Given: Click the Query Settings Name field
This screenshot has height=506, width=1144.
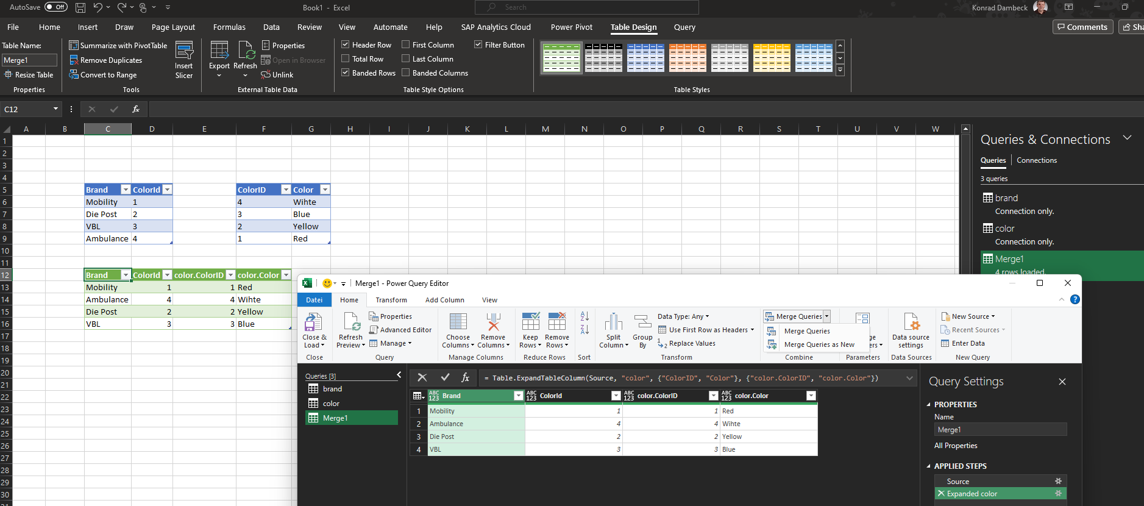Looking at the screenshot, I should tap(1000, 429).
